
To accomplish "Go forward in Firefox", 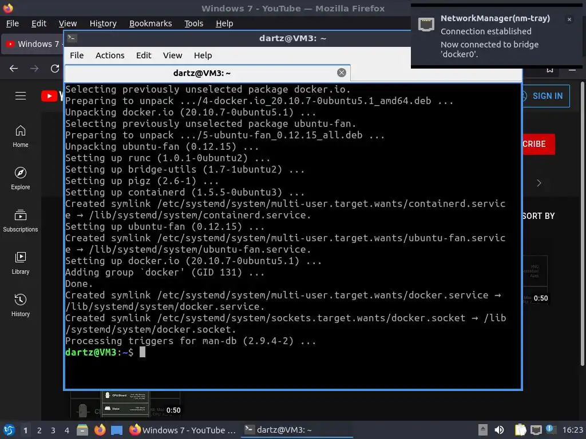I will pos(34,69).
